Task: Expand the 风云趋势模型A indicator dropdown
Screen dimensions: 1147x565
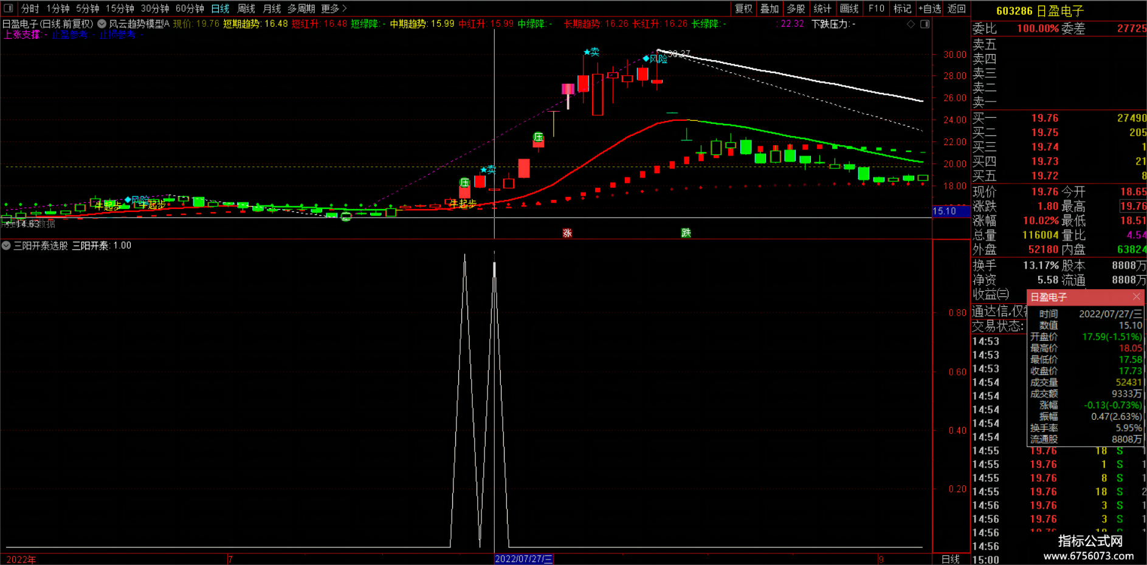Action: coord(102,24)
